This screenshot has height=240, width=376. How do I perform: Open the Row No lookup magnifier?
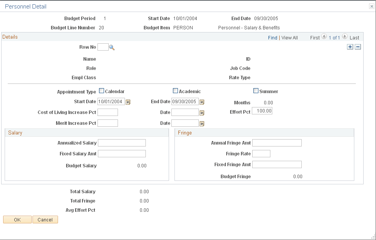click(x=111, y=46)
